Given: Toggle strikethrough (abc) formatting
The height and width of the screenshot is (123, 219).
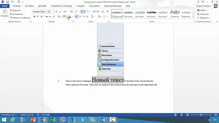Looking at the screenshot, I should [x=47, y=16].
